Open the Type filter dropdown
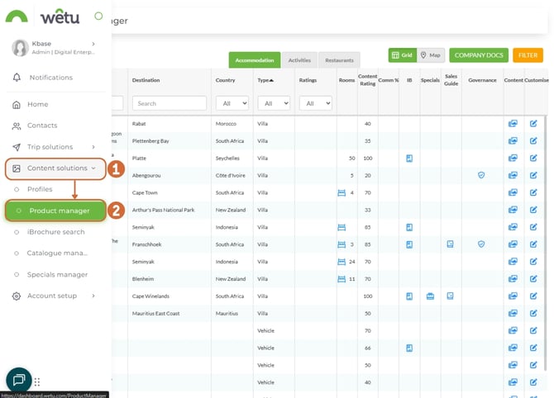This screenshot has height=398, width=554. click(275, 103)
